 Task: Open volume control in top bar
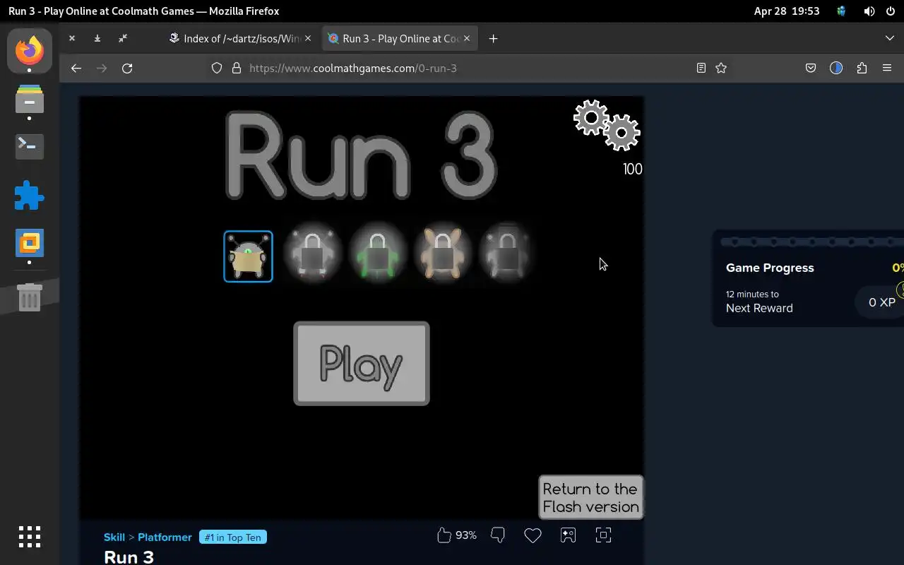point(869,11)
